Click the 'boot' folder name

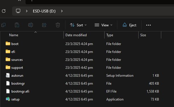point(15,44)
